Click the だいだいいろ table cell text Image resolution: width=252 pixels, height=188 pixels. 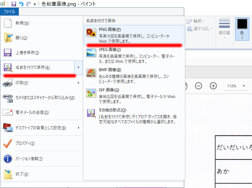pyautogui.click(x=234, y=147)
